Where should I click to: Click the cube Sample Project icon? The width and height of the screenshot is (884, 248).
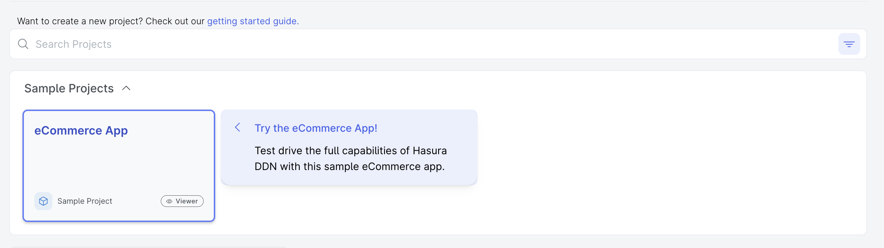point(43,201)
